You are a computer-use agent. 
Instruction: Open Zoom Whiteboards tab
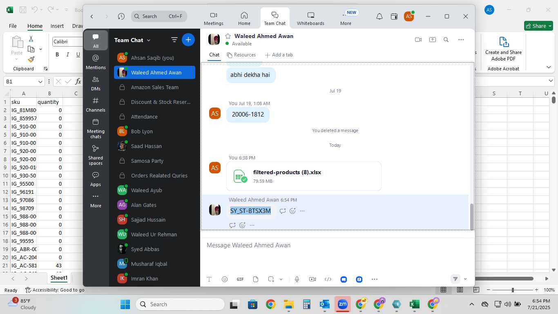coord(310,18)
